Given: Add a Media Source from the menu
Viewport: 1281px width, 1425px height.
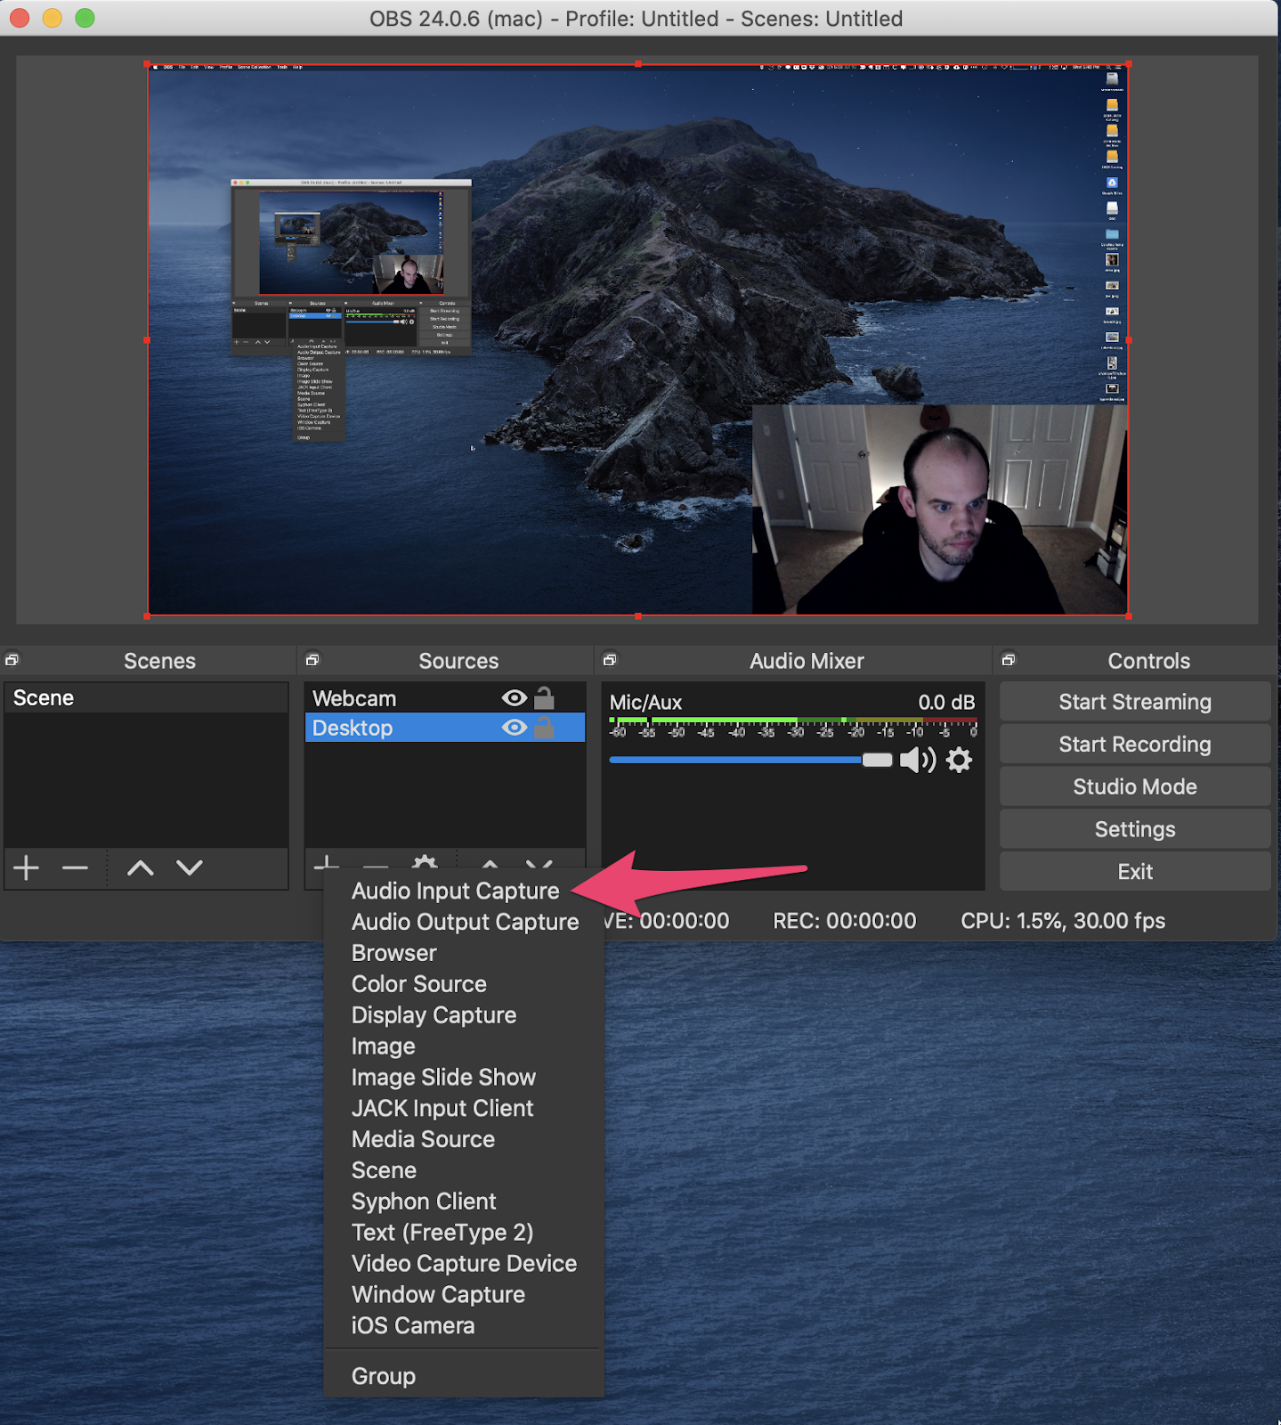Looking at the screenshot, I should tap(465, 1139).
